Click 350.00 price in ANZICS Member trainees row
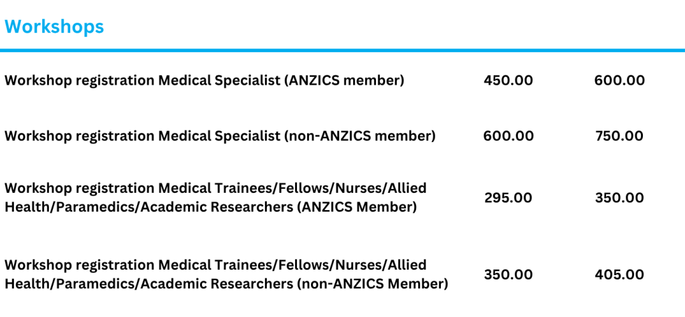685x317 pixels. (x=619, y=198)
